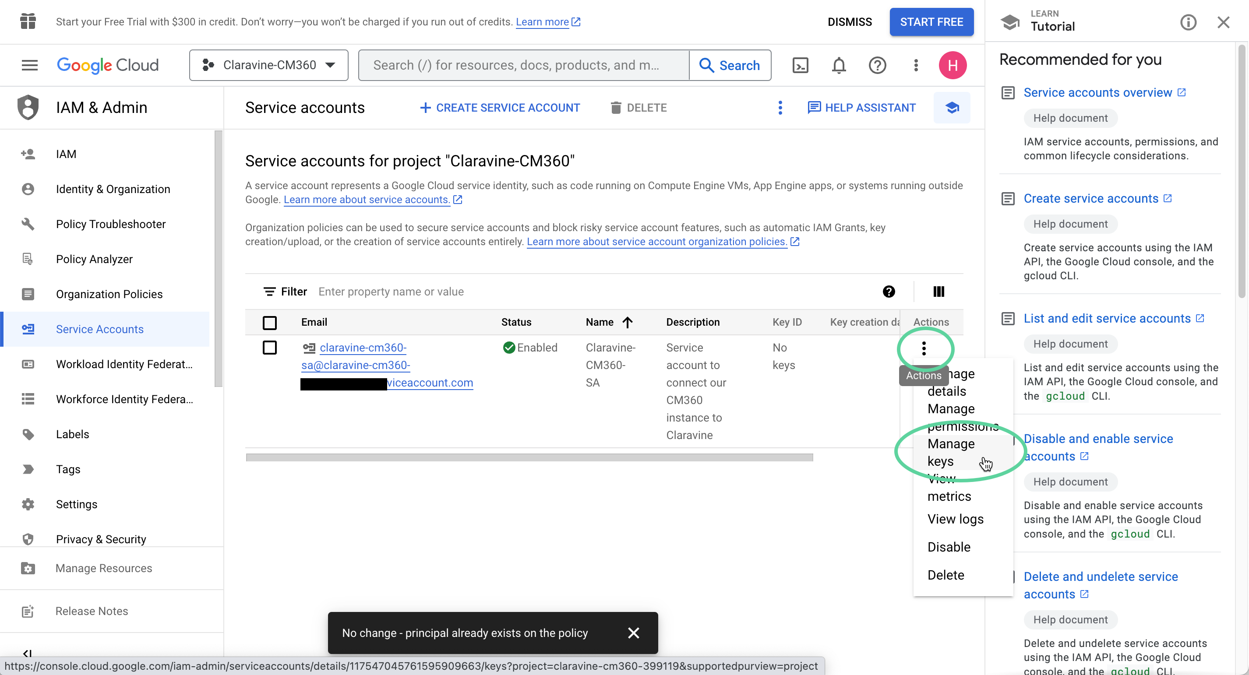This screenshot has width=1249, height=675.
Task: Open the notifications bell
Action: (838, 65)
